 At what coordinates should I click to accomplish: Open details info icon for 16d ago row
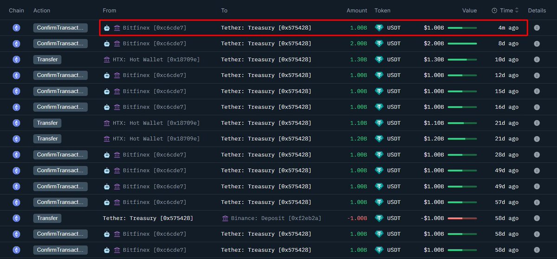pyautogui.click(x=537, y=107)
